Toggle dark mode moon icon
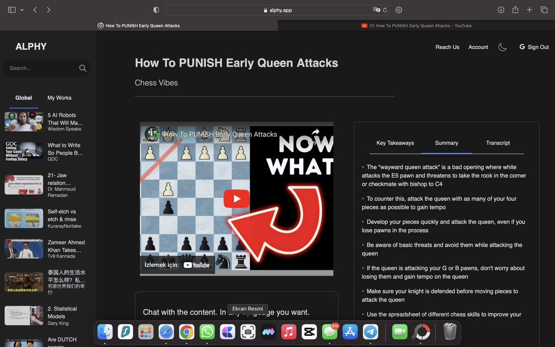 (502, 47)
